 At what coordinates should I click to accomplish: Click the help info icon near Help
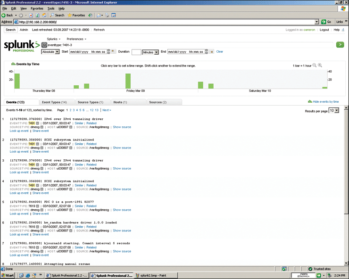pos(343,30)
